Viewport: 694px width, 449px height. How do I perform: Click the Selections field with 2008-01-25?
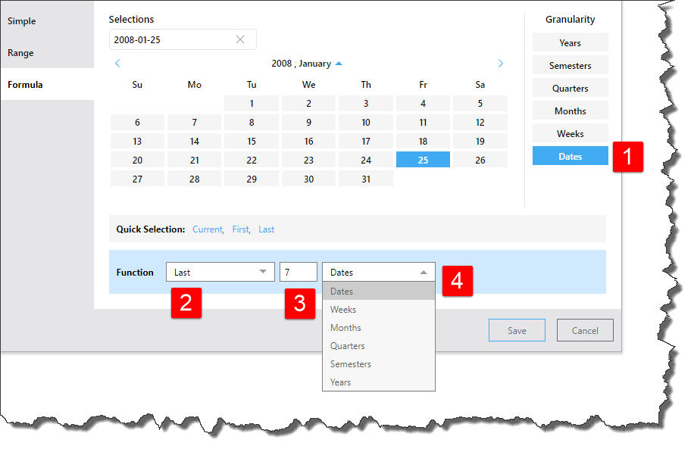pos(183,39)
